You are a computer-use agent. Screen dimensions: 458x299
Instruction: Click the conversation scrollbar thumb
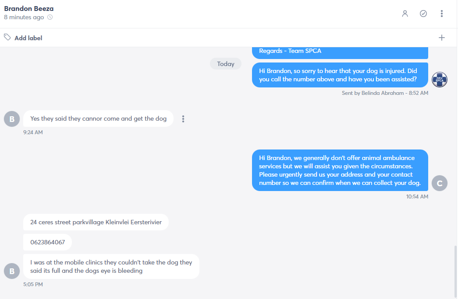[455, 271]
